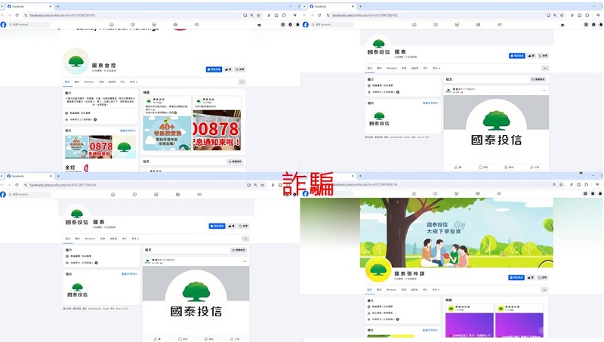The width and height of the screenshot is (604, 342).
Task: Expand 更多 dropdown on the 國泰金控 page
Action: (134, 82)
